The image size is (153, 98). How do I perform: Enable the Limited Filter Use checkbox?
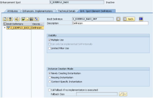pyautogui.click(x=49, y=48)
